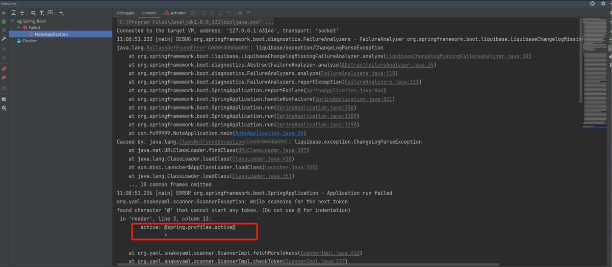The width and height of the screenshot is (612, 267).
Task: Switch to the Debugger tab
Action: pyautogui.click(x=125, y=13)
